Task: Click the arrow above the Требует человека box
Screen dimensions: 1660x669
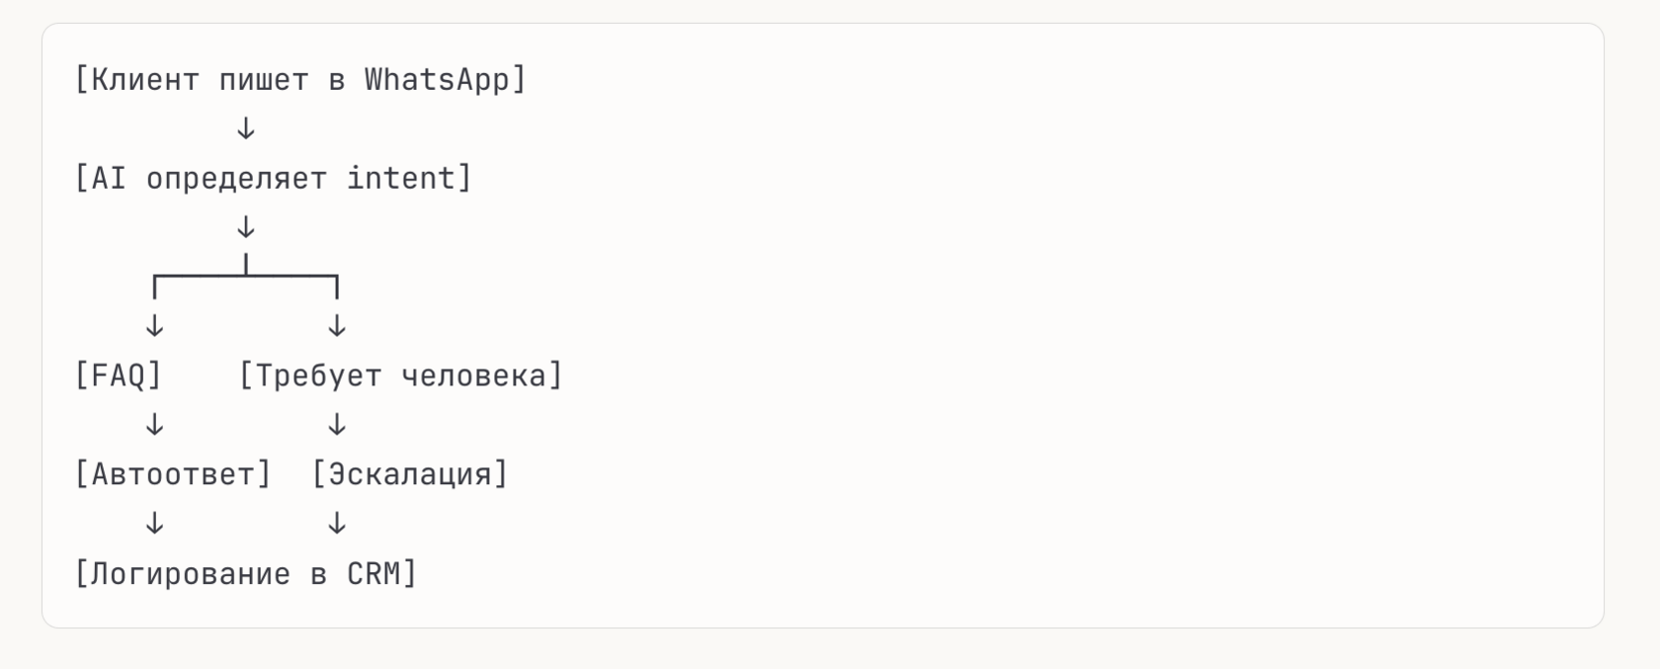Action: 337,326
